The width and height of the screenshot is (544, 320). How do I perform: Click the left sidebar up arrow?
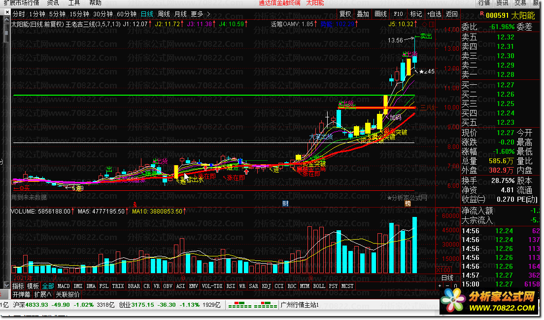(6, 20)
